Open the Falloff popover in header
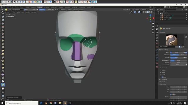The height and width of the screenshot is (105, 188). point(75,10)
